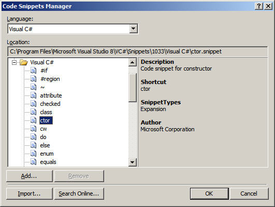Open Search Online...
275x207 pixels.
[x=79, y=194]
